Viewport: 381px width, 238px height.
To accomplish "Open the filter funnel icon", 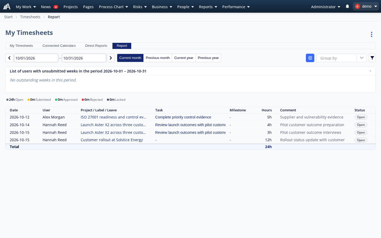I will pos(372,58).
